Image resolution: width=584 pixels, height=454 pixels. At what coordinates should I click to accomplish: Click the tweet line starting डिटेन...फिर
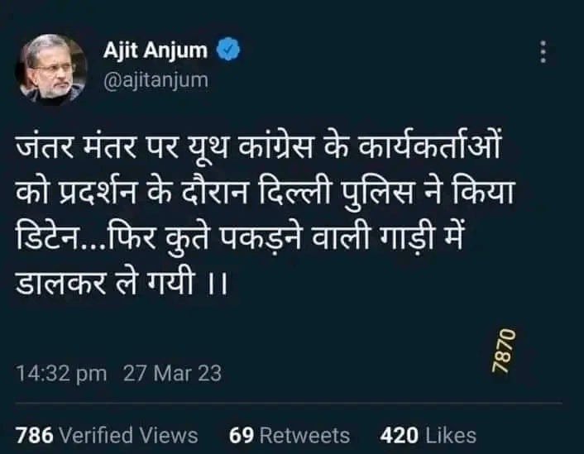point(239,237)
